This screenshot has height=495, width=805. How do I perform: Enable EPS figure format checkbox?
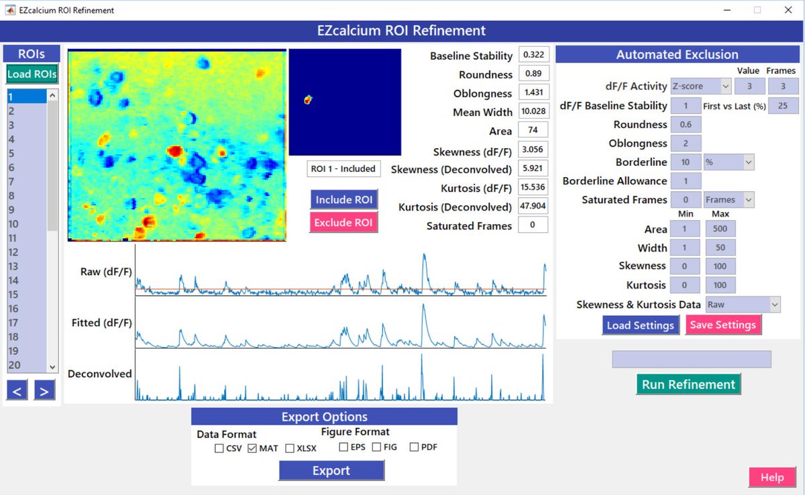[x=343, y=447]
